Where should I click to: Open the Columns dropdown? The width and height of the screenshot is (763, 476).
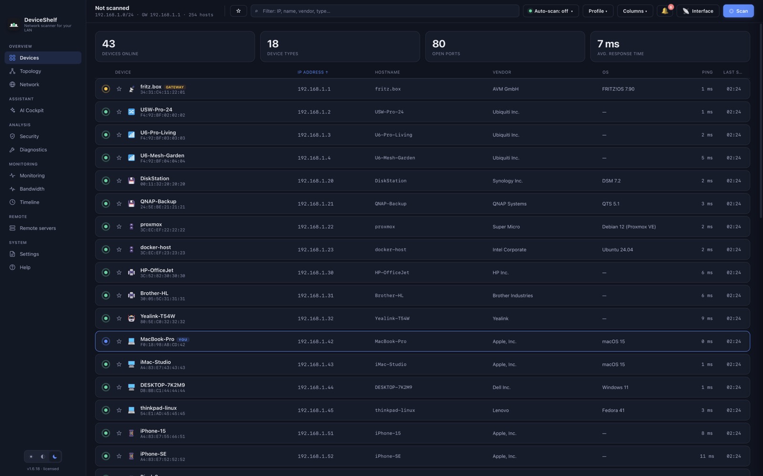click(635, 11)
